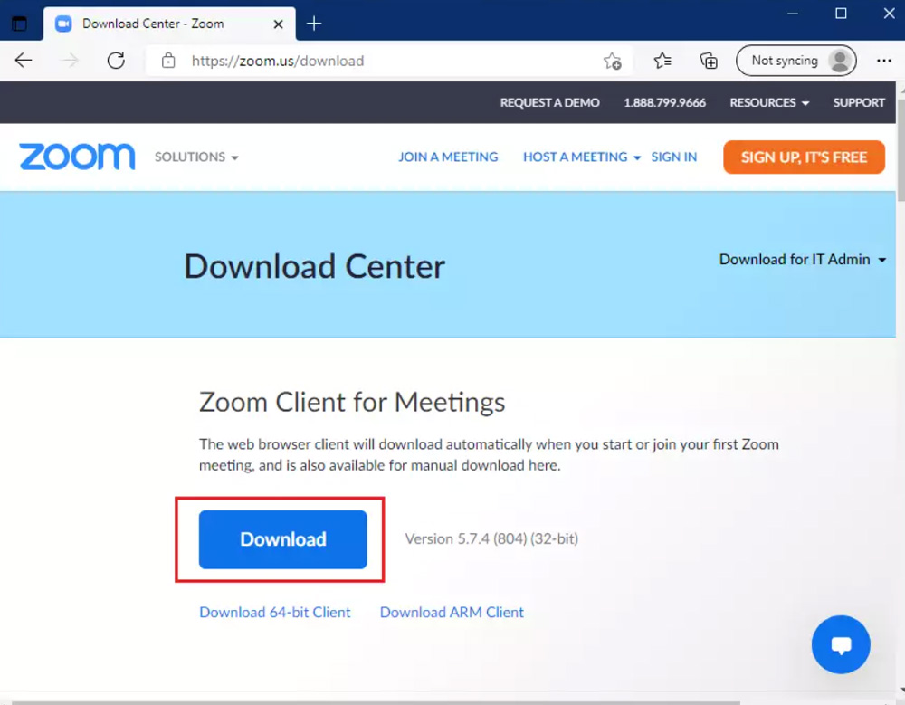Open JOIN A MEETING
Image resolution: width=905 pixels, height=705 pixels.
pos(448,157)
